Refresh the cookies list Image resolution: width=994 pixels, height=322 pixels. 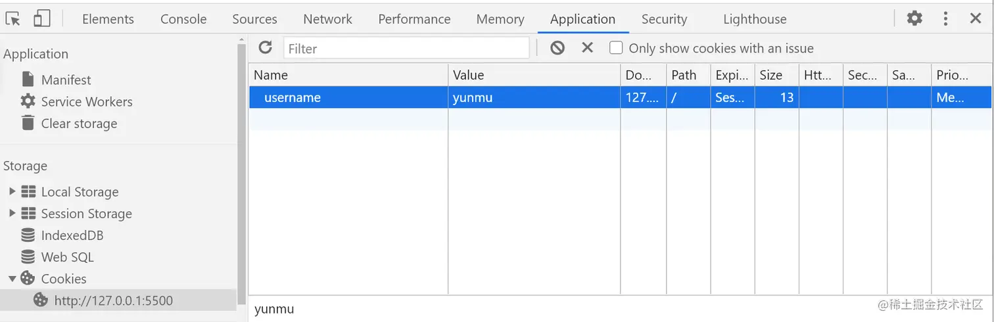pos(266,47)
